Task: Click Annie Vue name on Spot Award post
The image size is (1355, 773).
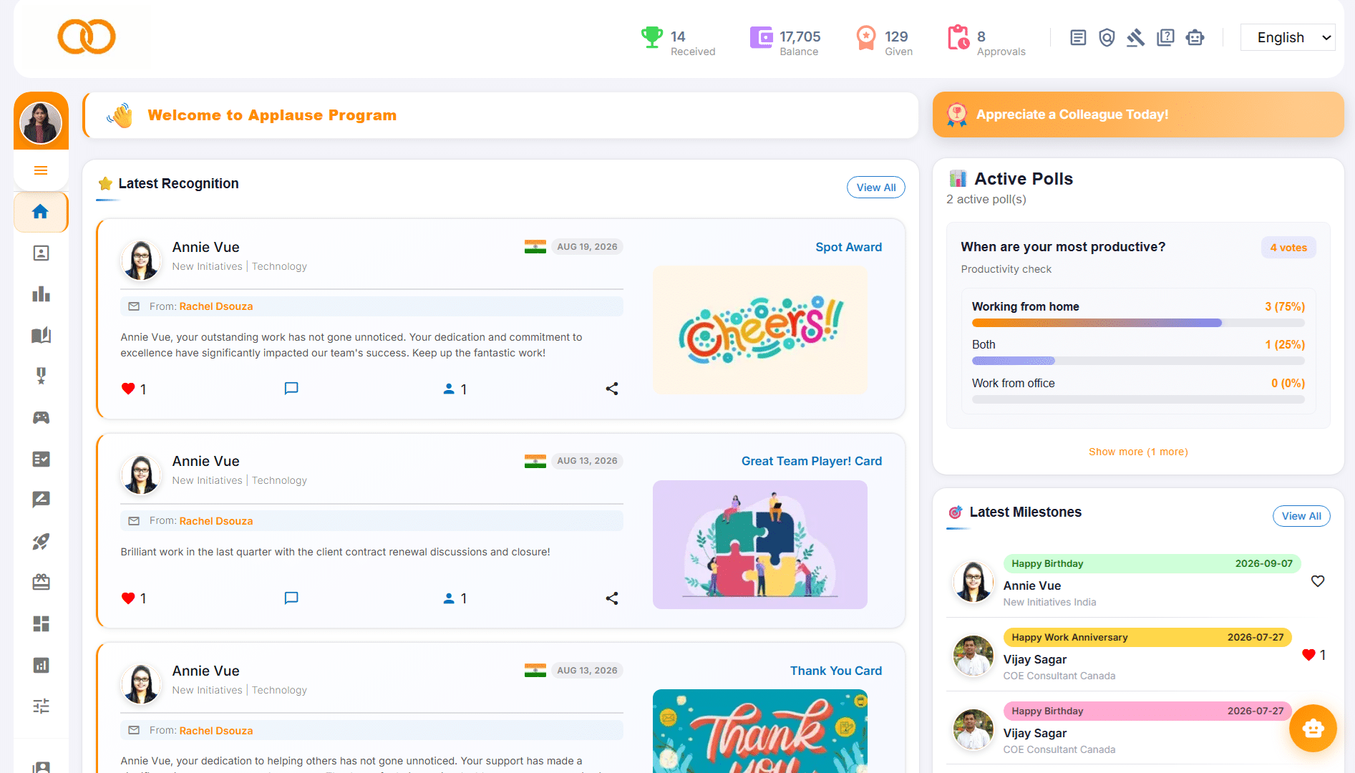Action: coord(206,247)
